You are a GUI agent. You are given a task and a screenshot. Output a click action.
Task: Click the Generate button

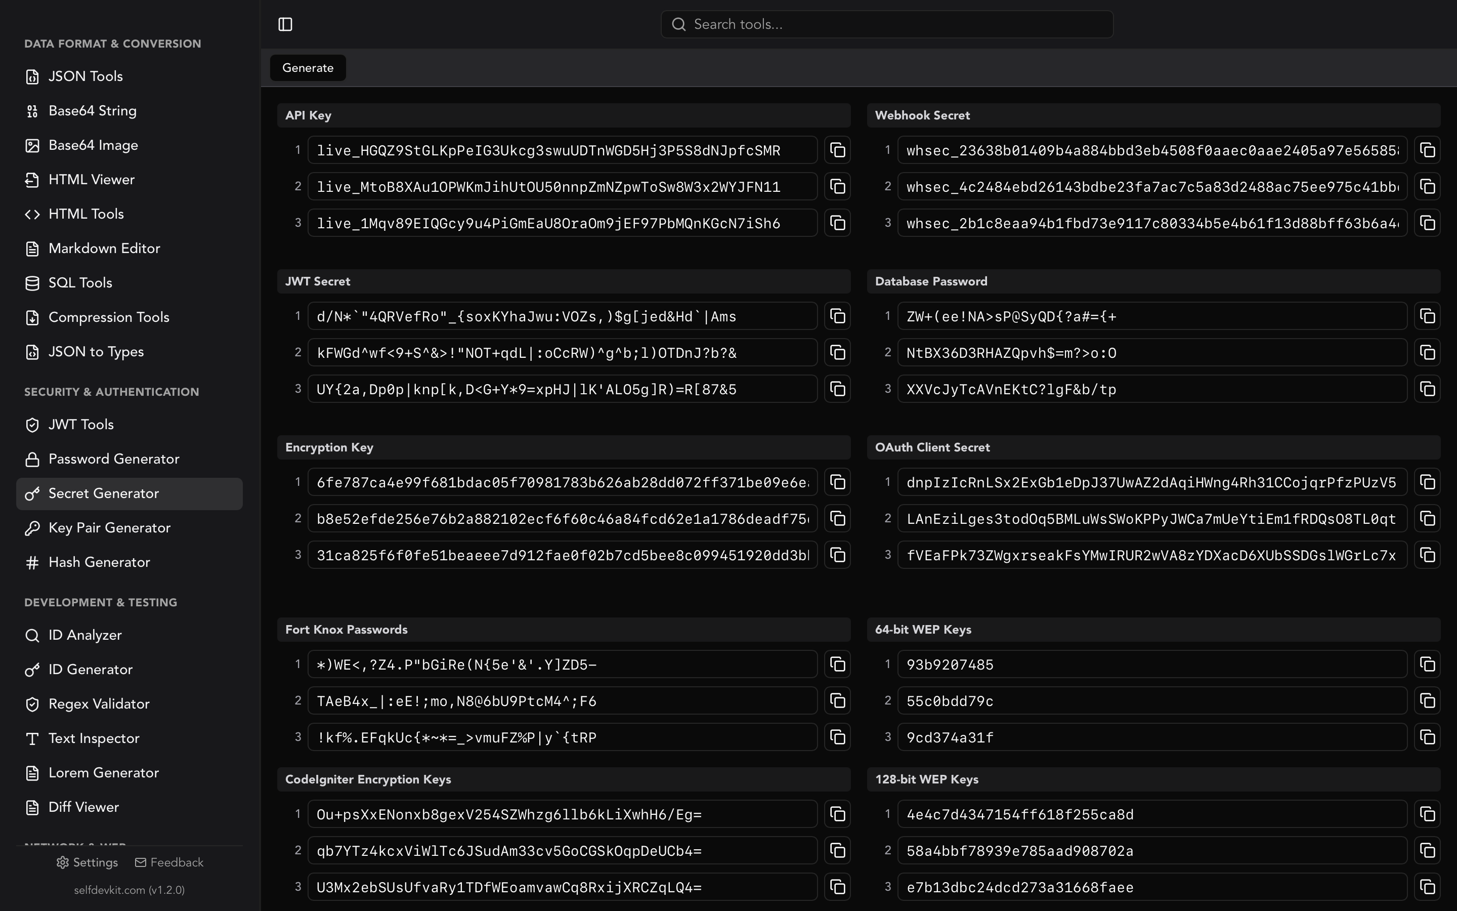(308, 67)
